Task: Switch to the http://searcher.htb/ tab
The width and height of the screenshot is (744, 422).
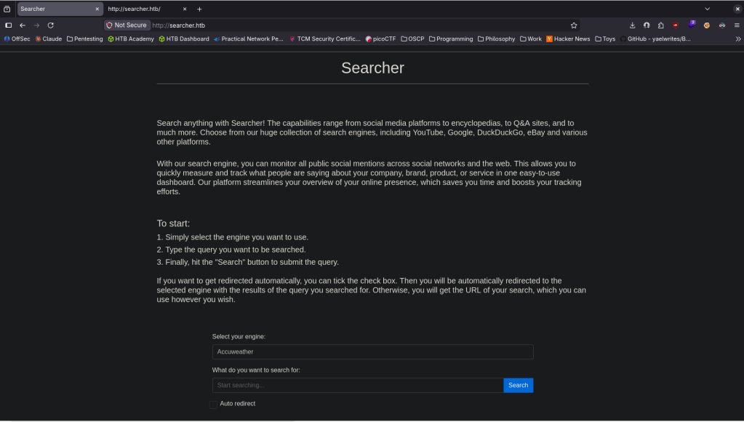Action: (x=142, y=9)
